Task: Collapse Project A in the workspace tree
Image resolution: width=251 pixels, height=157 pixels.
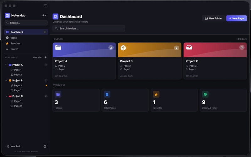Action: click(x=6, y=65)
